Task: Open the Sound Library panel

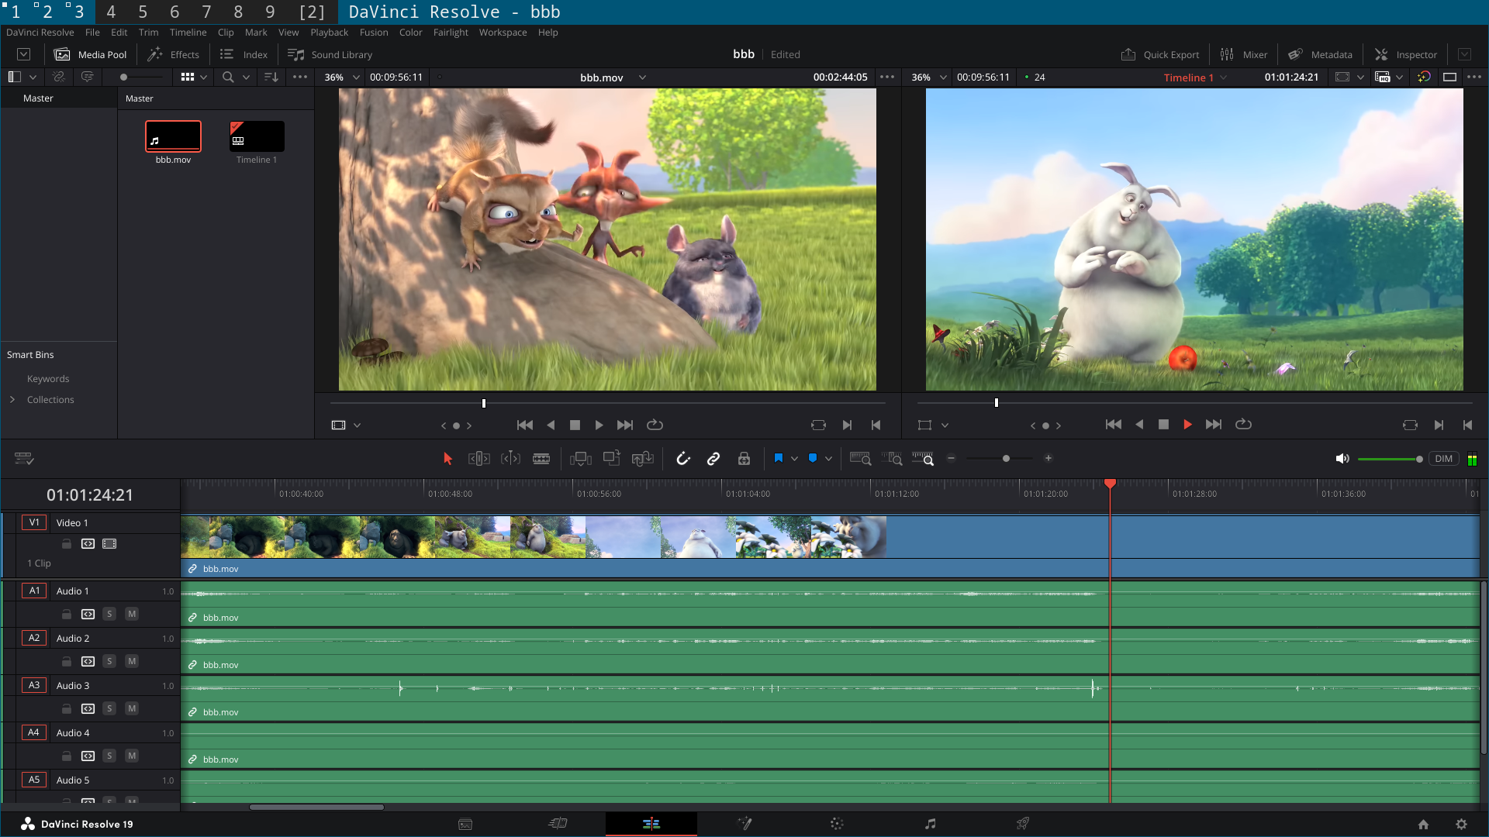Action: point(330,54)
